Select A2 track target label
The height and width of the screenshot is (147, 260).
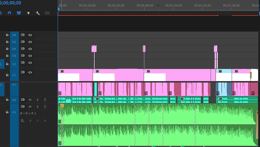[x=14, y=100]
